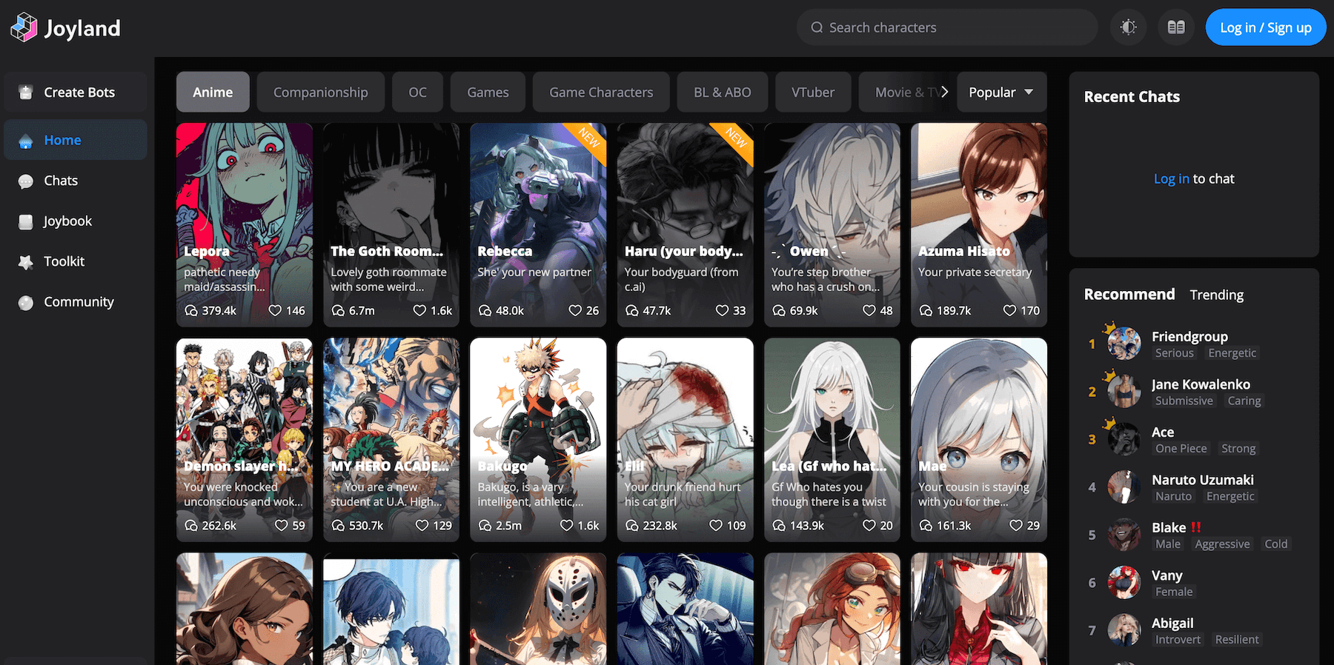This screenshot has width=1334, height=665.
Task: Open the Azuma Hisato character card
Action: (979, 224)
